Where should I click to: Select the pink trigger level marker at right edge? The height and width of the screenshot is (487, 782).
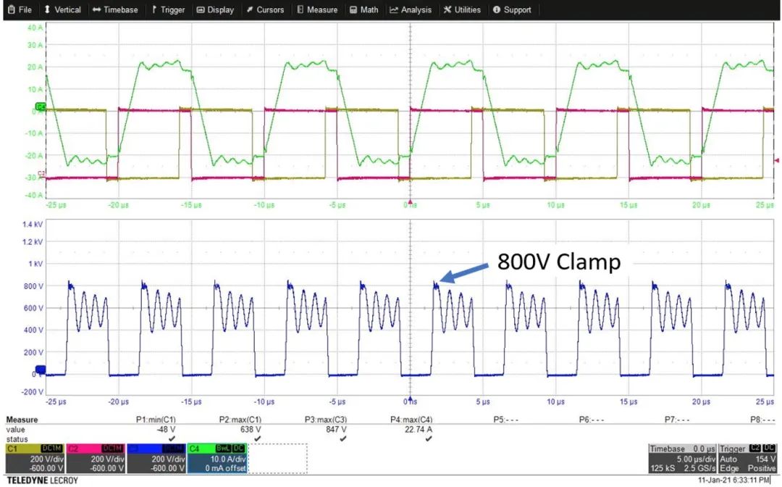tap(776, 160)
